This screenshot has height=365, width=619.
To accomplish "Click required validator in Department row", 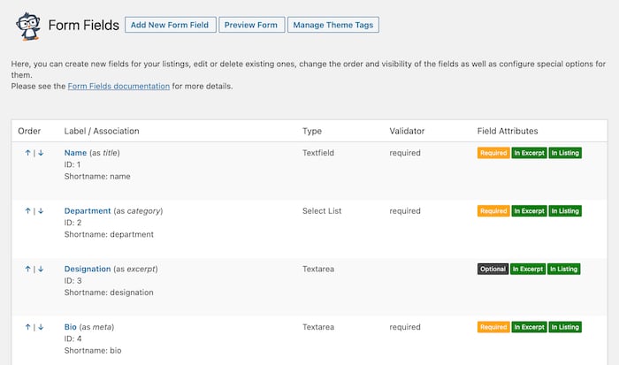I will click(405, 211).
